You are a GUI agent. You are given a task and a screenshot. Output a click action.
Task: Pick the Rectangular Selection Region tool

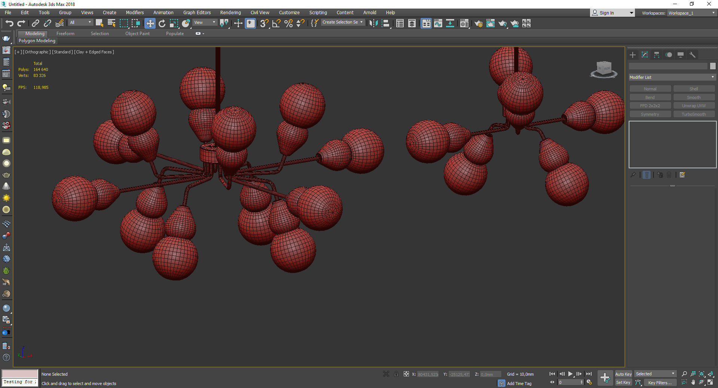pyautogui.click(x=123, y=24)
